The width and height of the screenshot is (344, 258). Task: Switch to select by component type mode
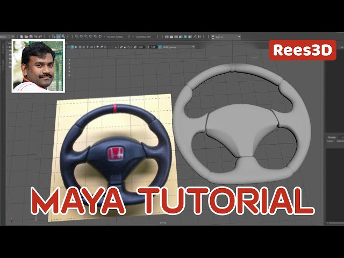click(x=63, y=37)
